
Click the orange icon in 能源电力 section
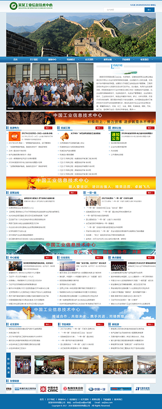coord(14,136)
